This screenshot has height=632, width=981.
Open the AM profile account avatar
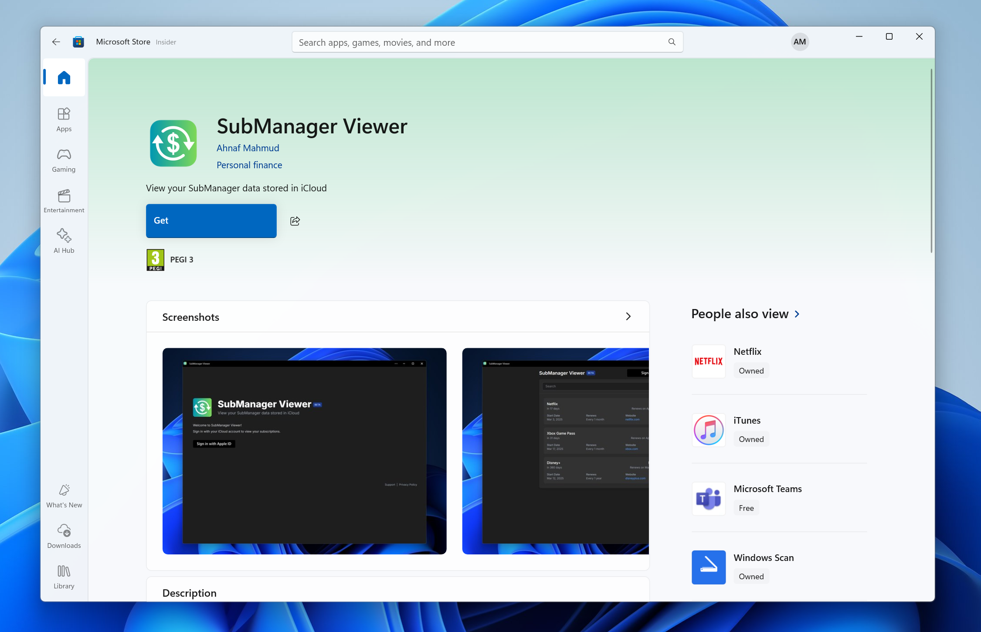tap(800, 42)
